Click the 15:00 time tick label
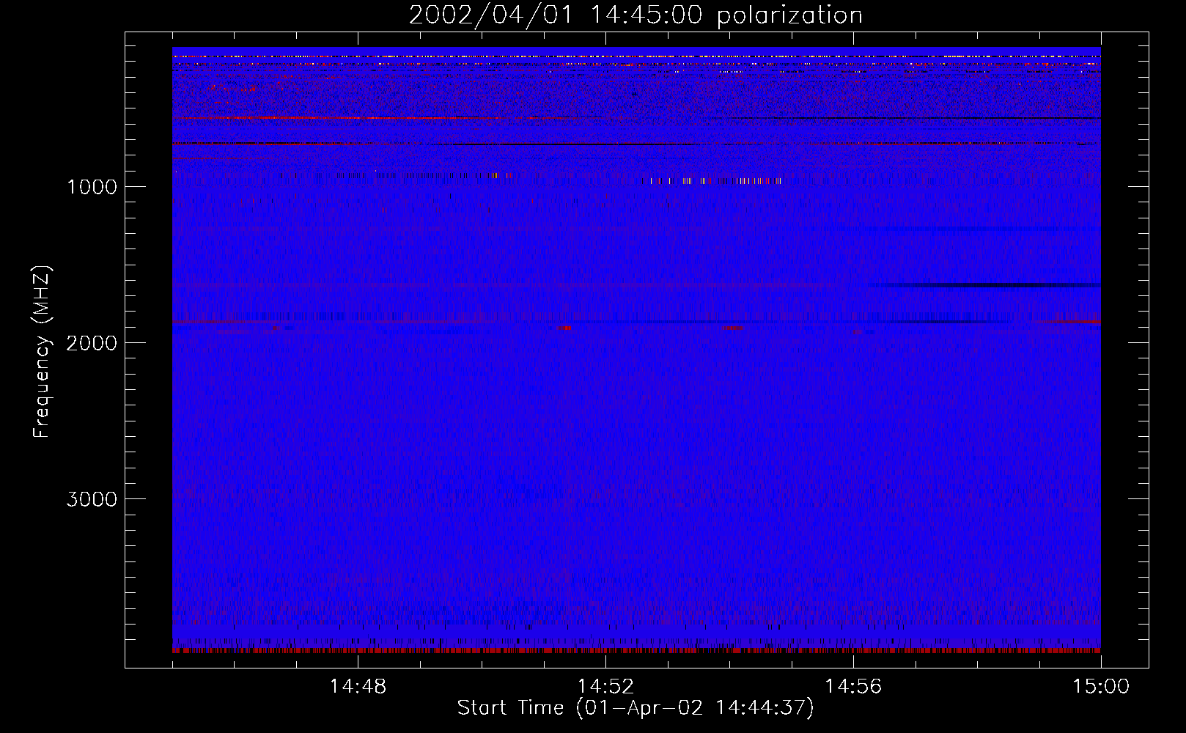The width and height of the screenshot is (1186, 733). point(1101,687)
